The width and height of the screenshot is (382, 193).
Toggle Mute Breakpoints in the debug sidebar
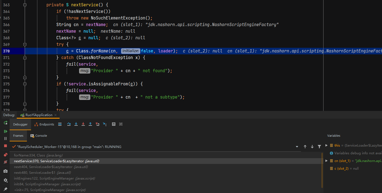click(5, 162)
